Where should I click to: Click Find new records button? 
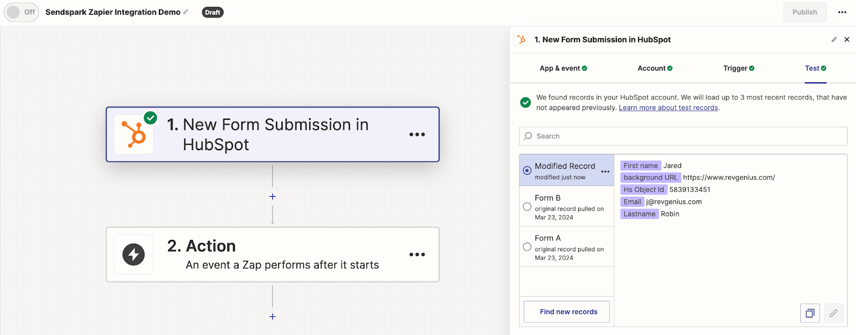pyautogui.click(x=567, y=311)
